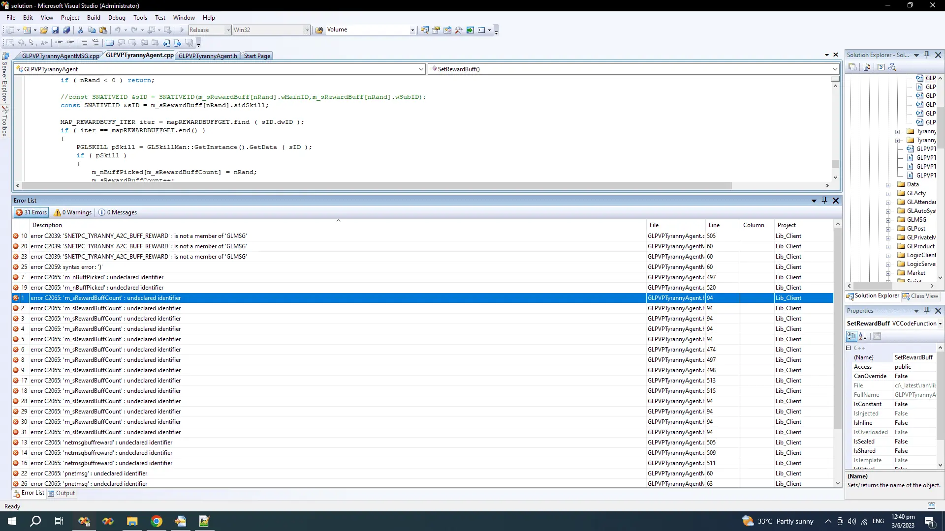Select error 13 'netmsgbuffreward' undeclared identifier row
Screen dimensions: 945x531
click(x=422, y=442)
